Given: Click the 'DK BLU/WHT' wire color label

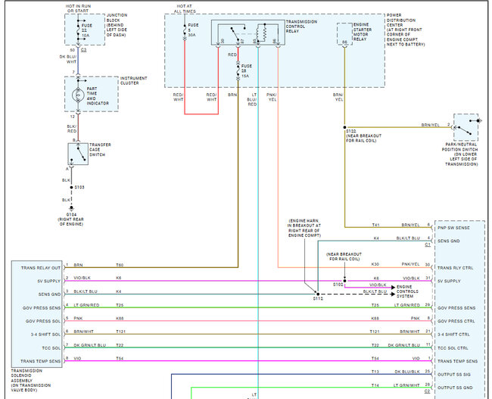Looking at the screenshot, I should pyautogui.click(x=68, y=59).
